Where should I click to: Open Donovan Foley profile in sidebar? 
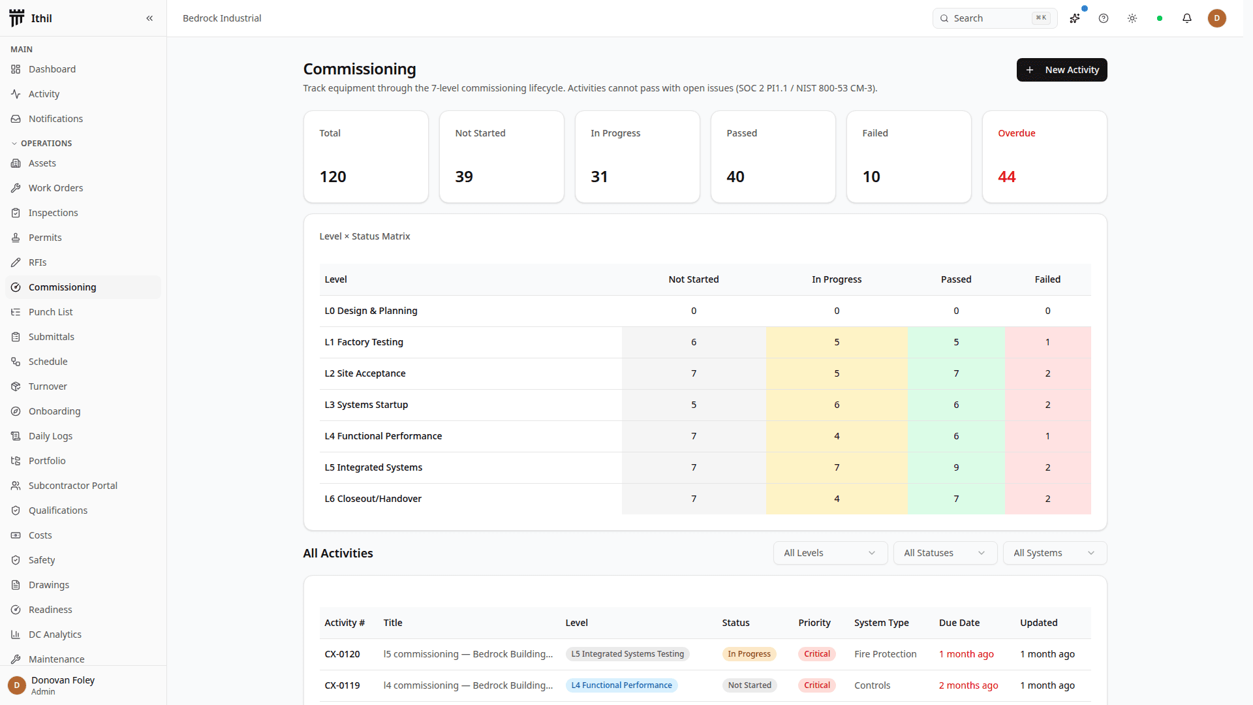(x=84, y=685)
